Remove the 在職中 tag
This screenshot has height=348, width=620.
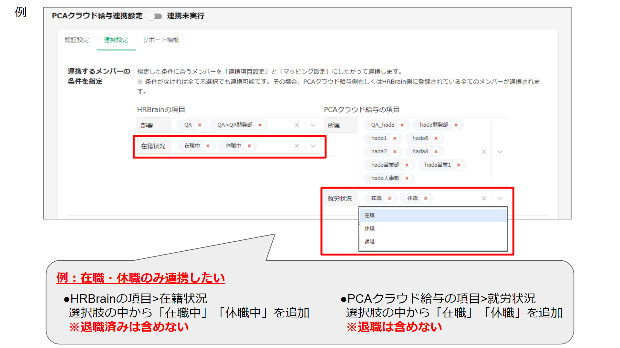208,146
